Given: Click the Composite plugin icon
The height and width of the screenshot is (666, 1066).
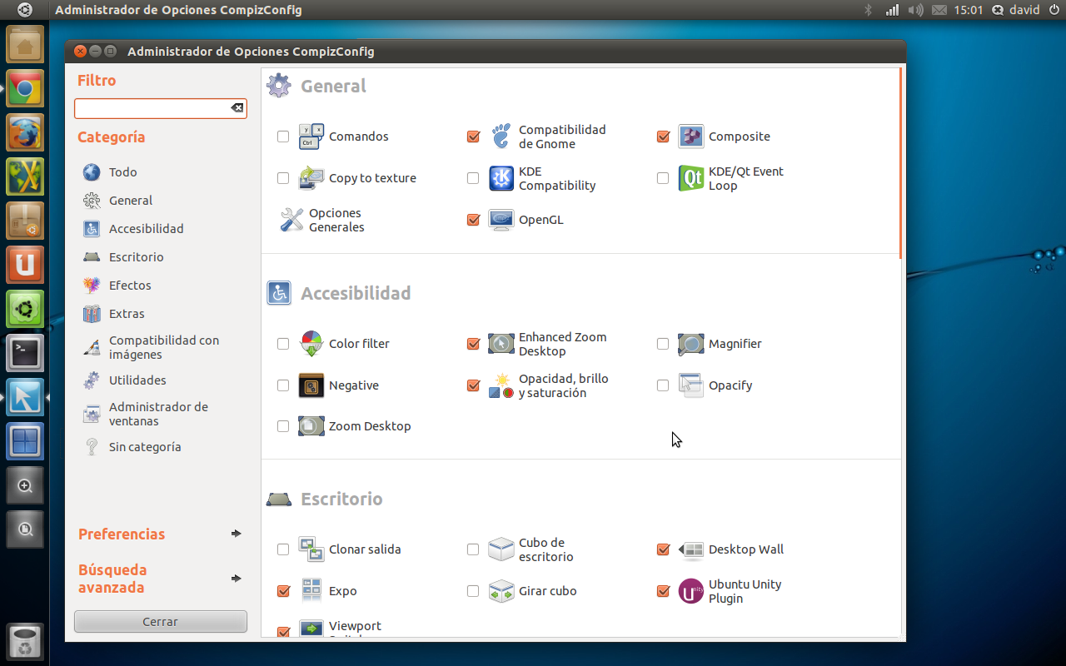Looking at the screenshot, I should (x=690, y=136).
